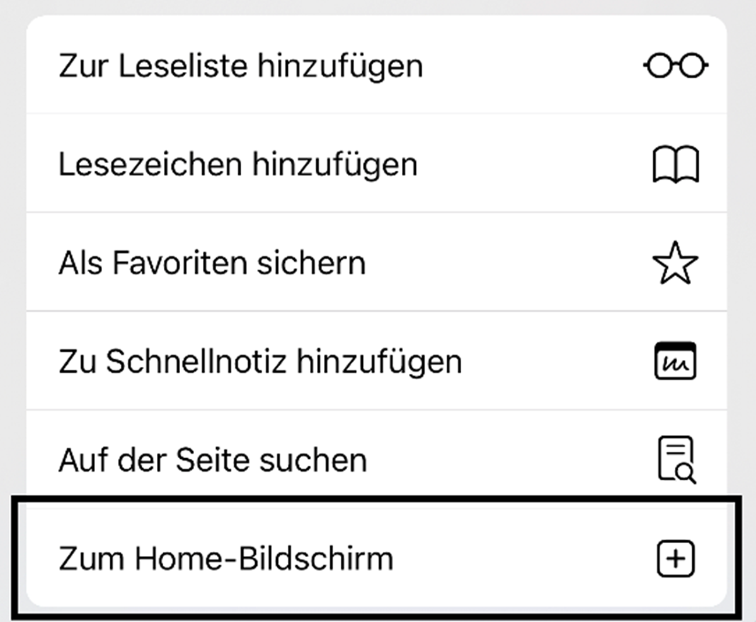Viewport: 756px width, 622px height.
Task: Add page to reading list via Leseliste text
Action: click(241, 66)
